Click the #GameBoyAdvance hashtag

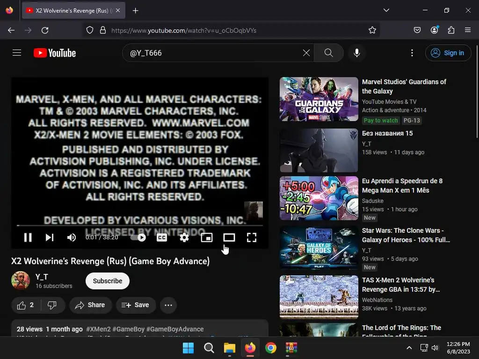175,329
